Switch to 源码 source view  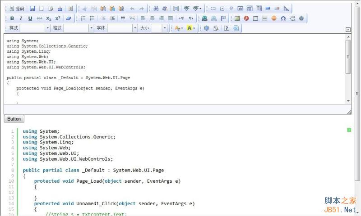(x=17, y=8)
